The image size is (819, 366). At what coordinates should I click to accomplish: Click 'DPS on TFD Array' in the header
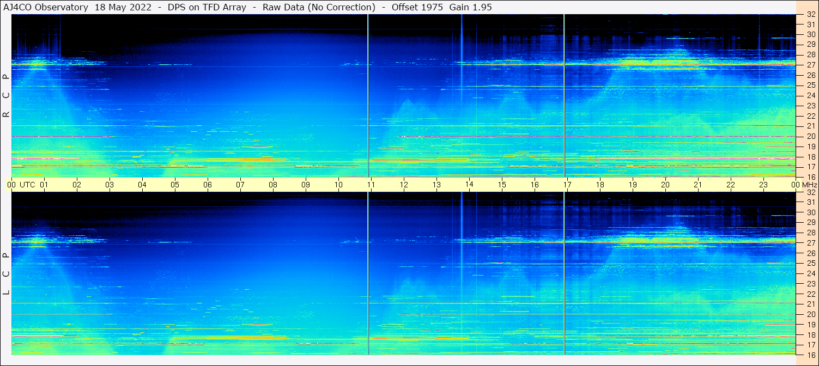206,7
